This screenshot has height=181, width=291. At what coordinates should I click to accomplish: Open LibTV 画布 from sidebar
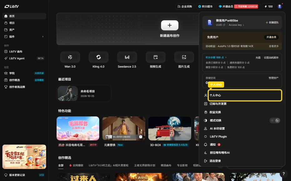click(x=24, y=51)
